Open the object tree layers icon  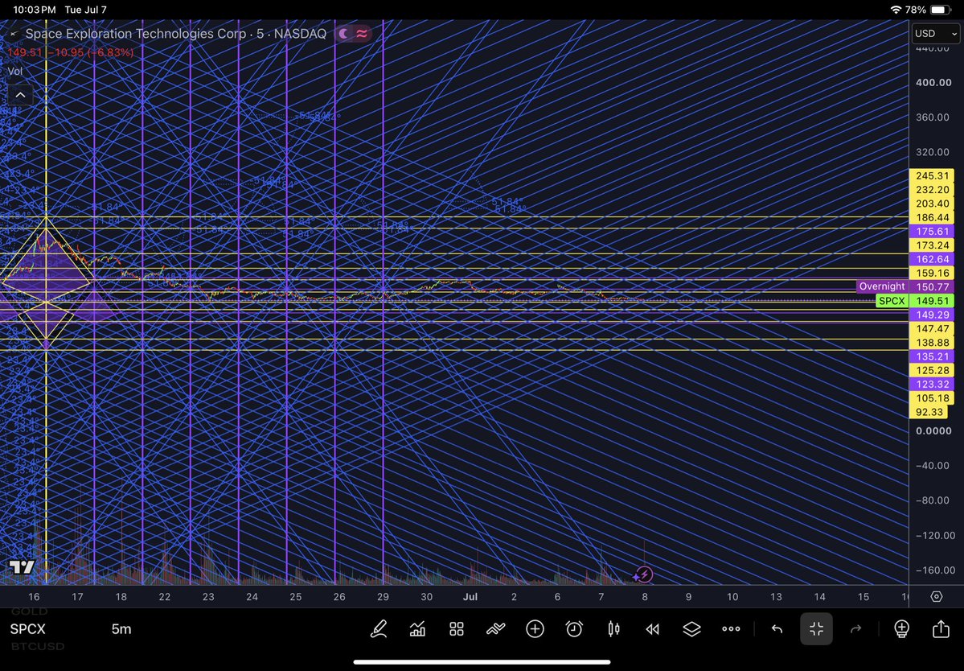[691, 628]
